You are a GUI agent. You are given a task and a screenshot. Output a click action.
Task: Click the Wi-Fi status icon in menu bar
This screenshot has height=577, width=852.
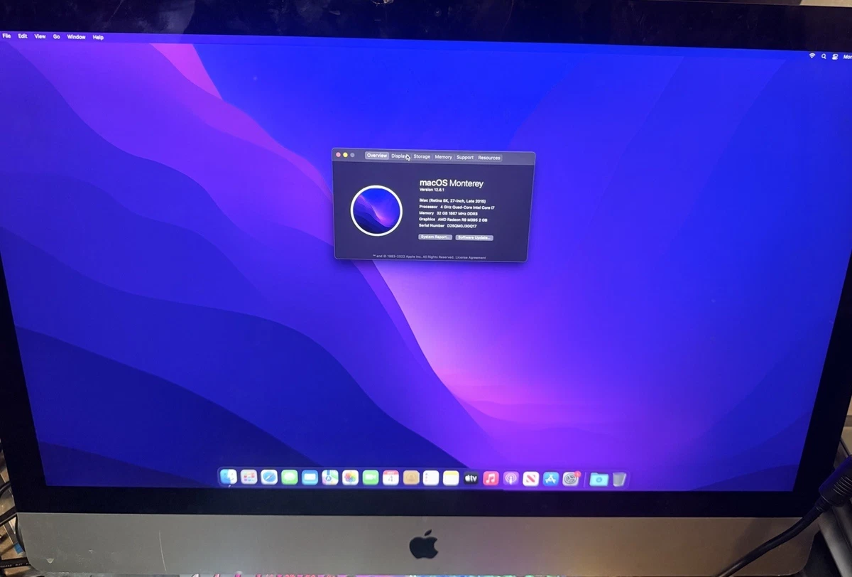[x=812, y=55]
